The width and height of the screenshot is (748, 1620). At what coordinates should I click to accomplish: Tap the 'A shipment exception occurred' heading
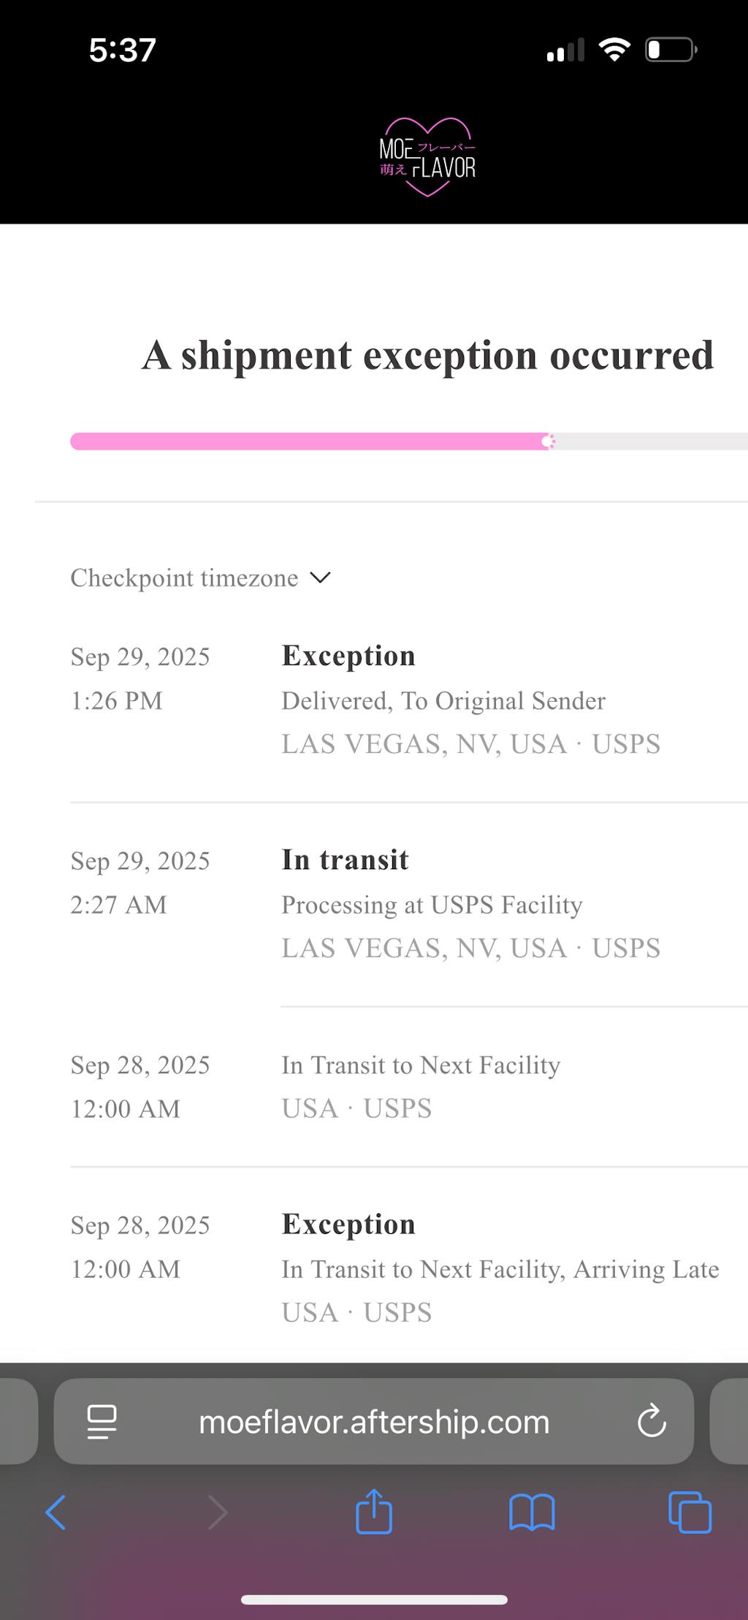[x=427, y=356]
